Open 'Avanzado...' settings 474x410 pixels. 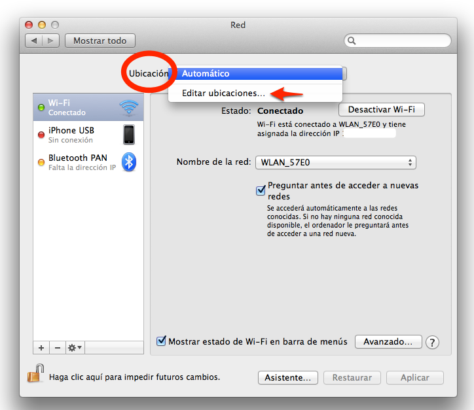[x=388, y=341]
